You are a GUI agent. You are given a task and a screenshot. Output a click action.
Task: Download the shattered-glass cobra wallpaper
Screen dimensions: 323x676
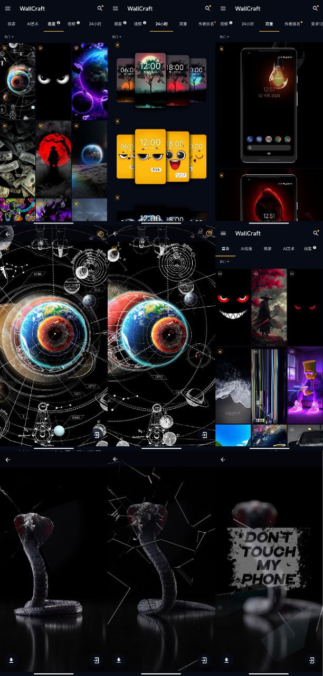click(119, 660)
